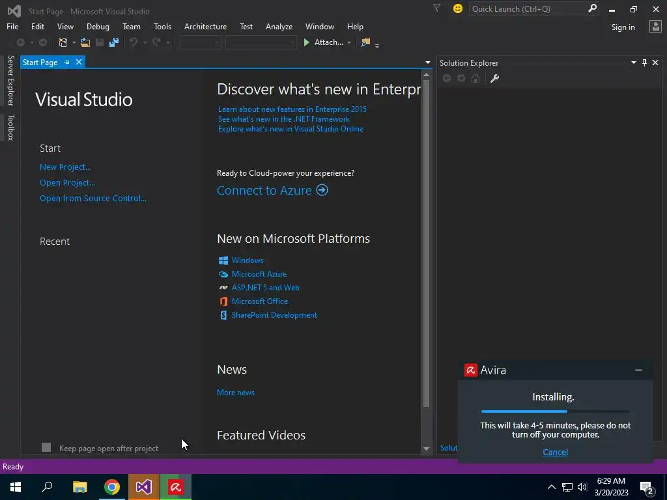Show hidden system tray icons chevron
Image resolution: width=667 pixels, height=500 pixels.
[551, 487]
